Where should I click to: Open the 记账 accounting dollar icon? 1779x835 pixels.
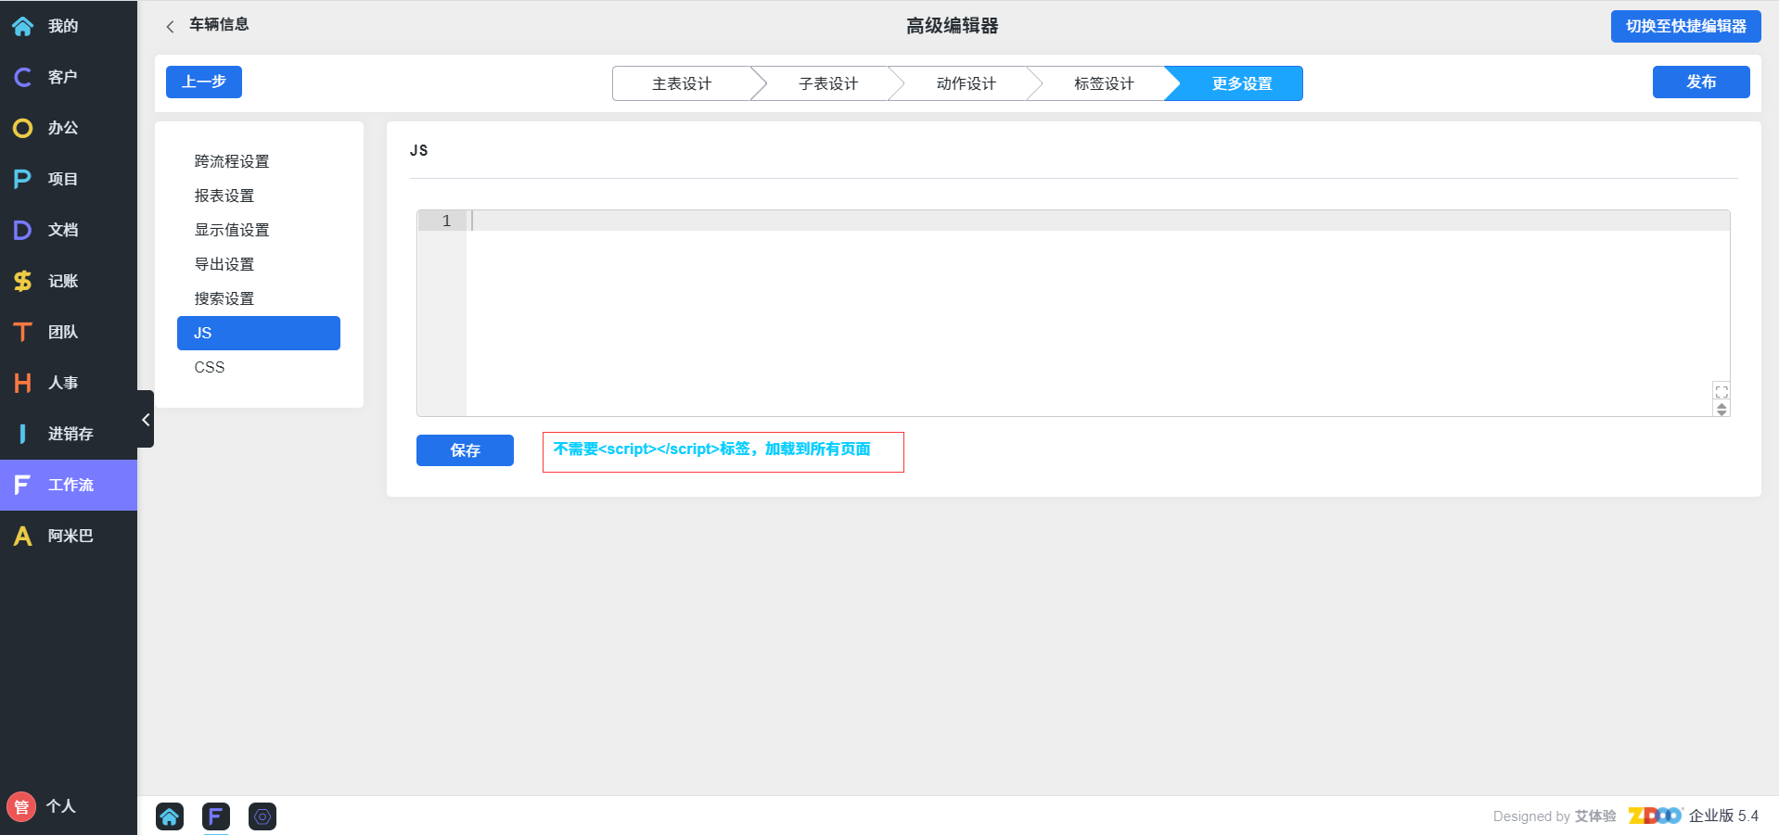click(23, 281)
